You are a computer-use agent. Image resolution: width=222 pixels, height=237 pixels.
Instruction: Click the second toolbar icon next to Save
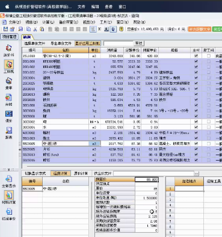tap(12, 29)
